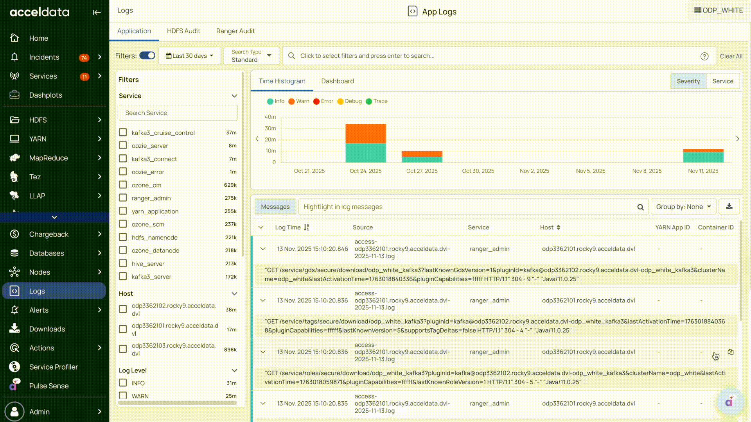Click the search help question mark icon
The image size is (751, 422).
click(x=704, y=56)
